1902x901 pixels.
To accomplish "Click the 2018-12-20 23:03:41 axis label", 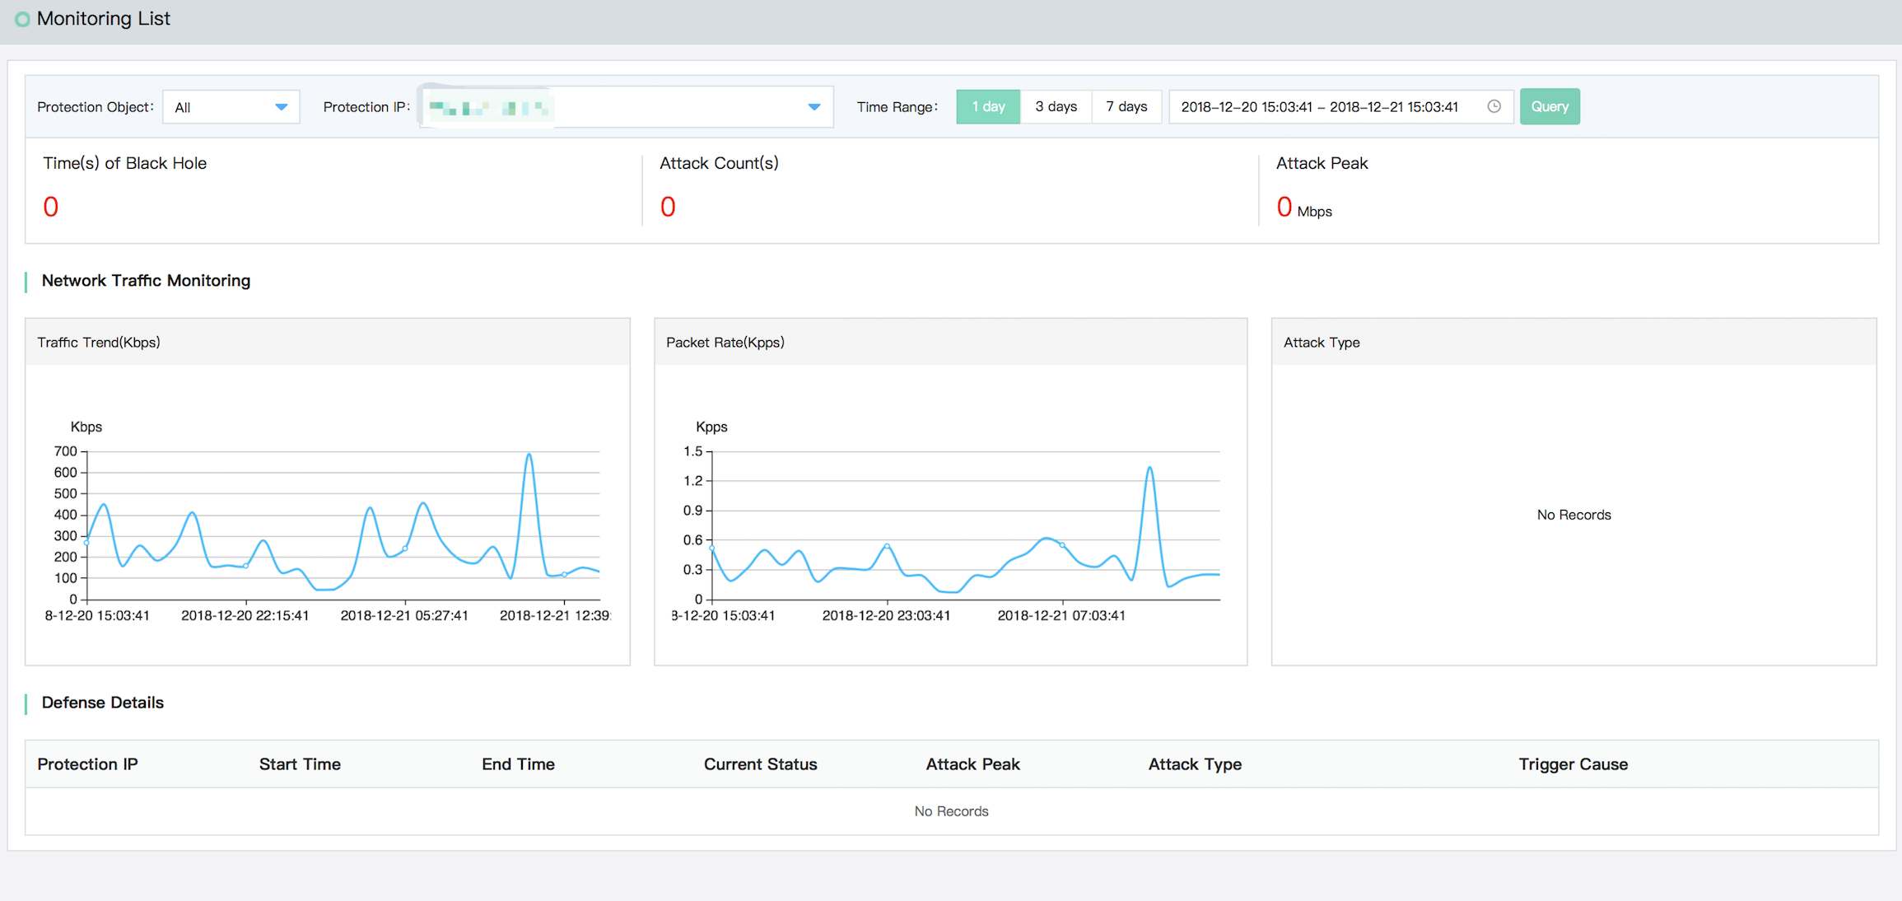I will (x=886, y=615).
